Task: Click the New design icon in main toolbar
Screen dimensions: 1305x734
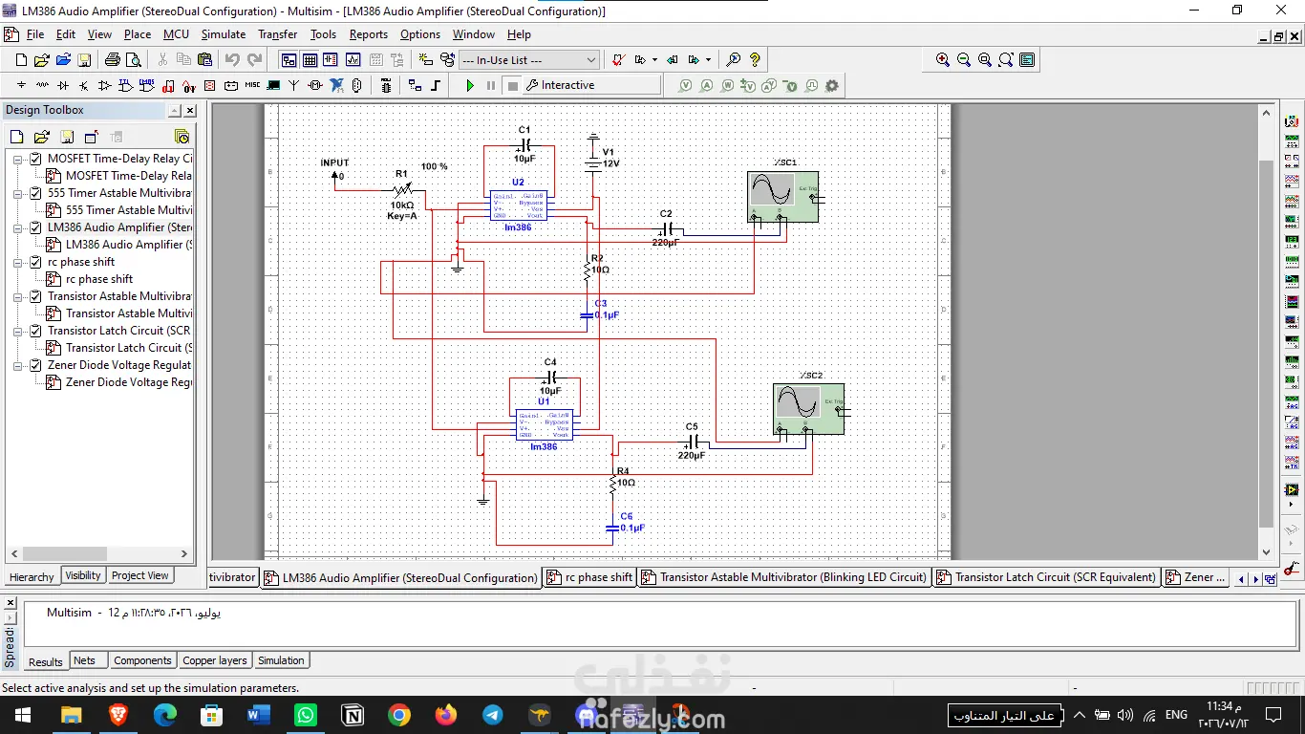Action: (x=21, y=60)
